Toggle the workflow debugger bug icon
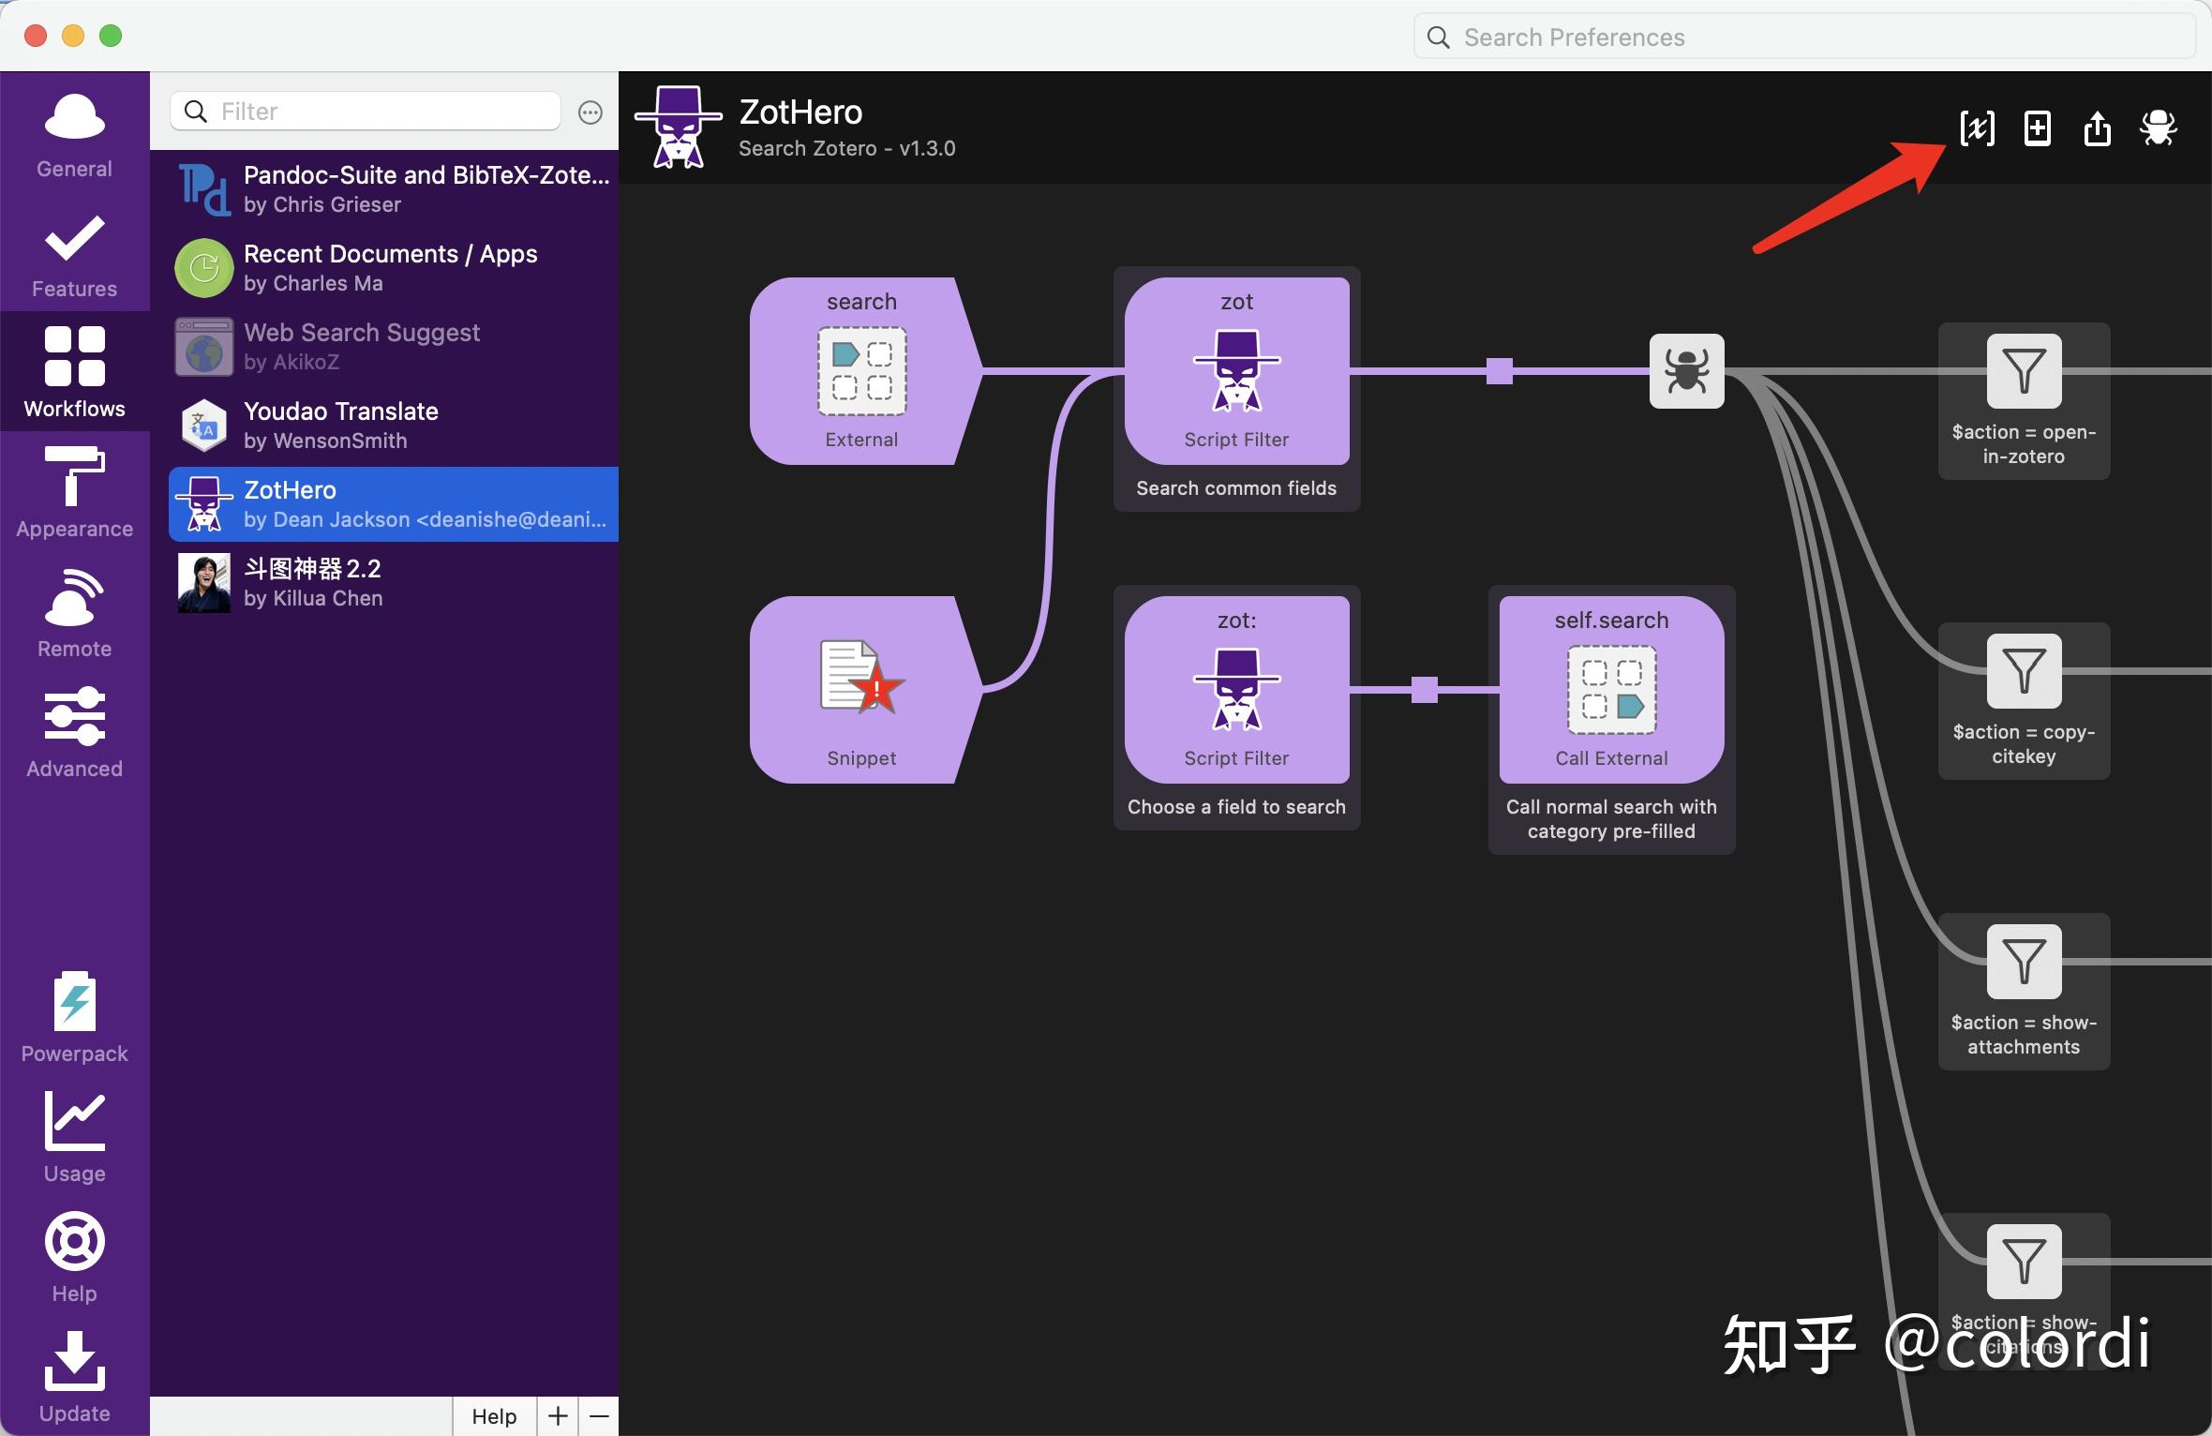Image resolution: width=2212 pixels, height=1436 pixels. [x=2158, y=128]
